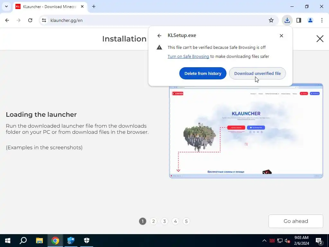Select installation step 5 indicator
Image resolution: width=329 pixels, height=247 pixels.
click(x=186, y=221)
